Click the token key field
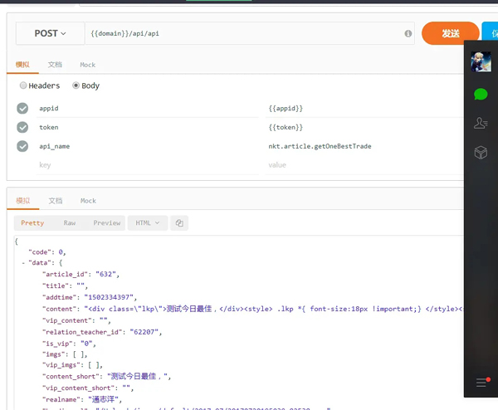This screenshot has width=498, height=410. (x=148, y=127)
